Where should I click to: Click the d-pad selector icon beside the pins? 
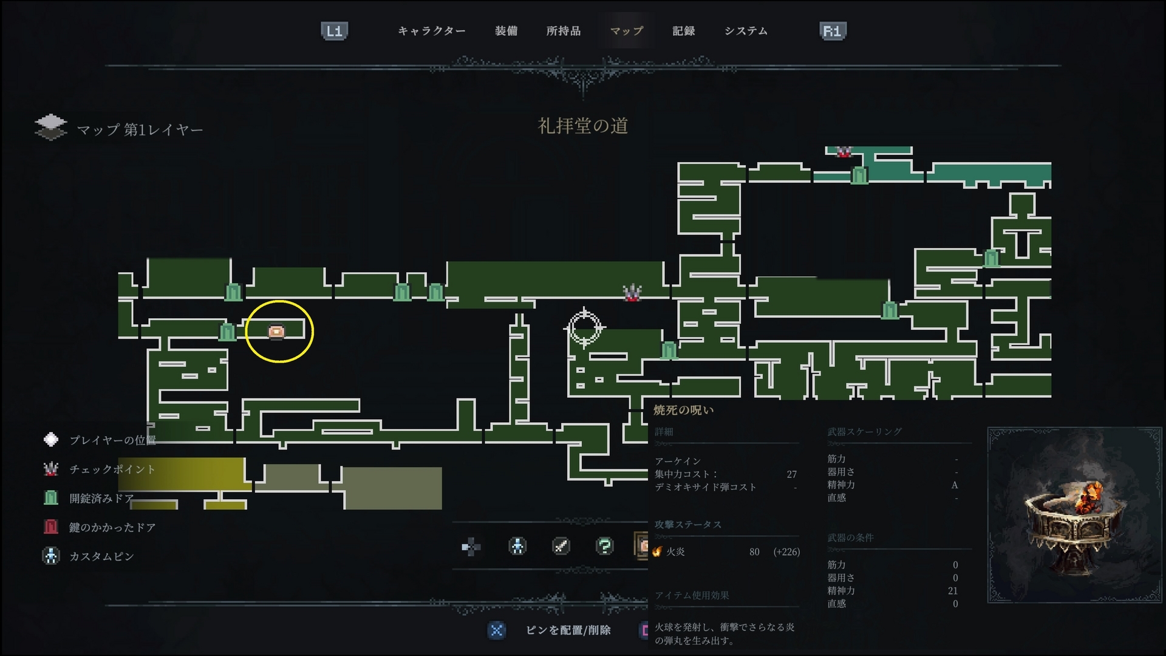(471, 547)
